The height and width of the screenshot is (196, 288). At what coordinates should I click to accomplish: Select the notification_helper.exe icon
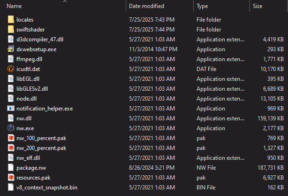[11, 109]
